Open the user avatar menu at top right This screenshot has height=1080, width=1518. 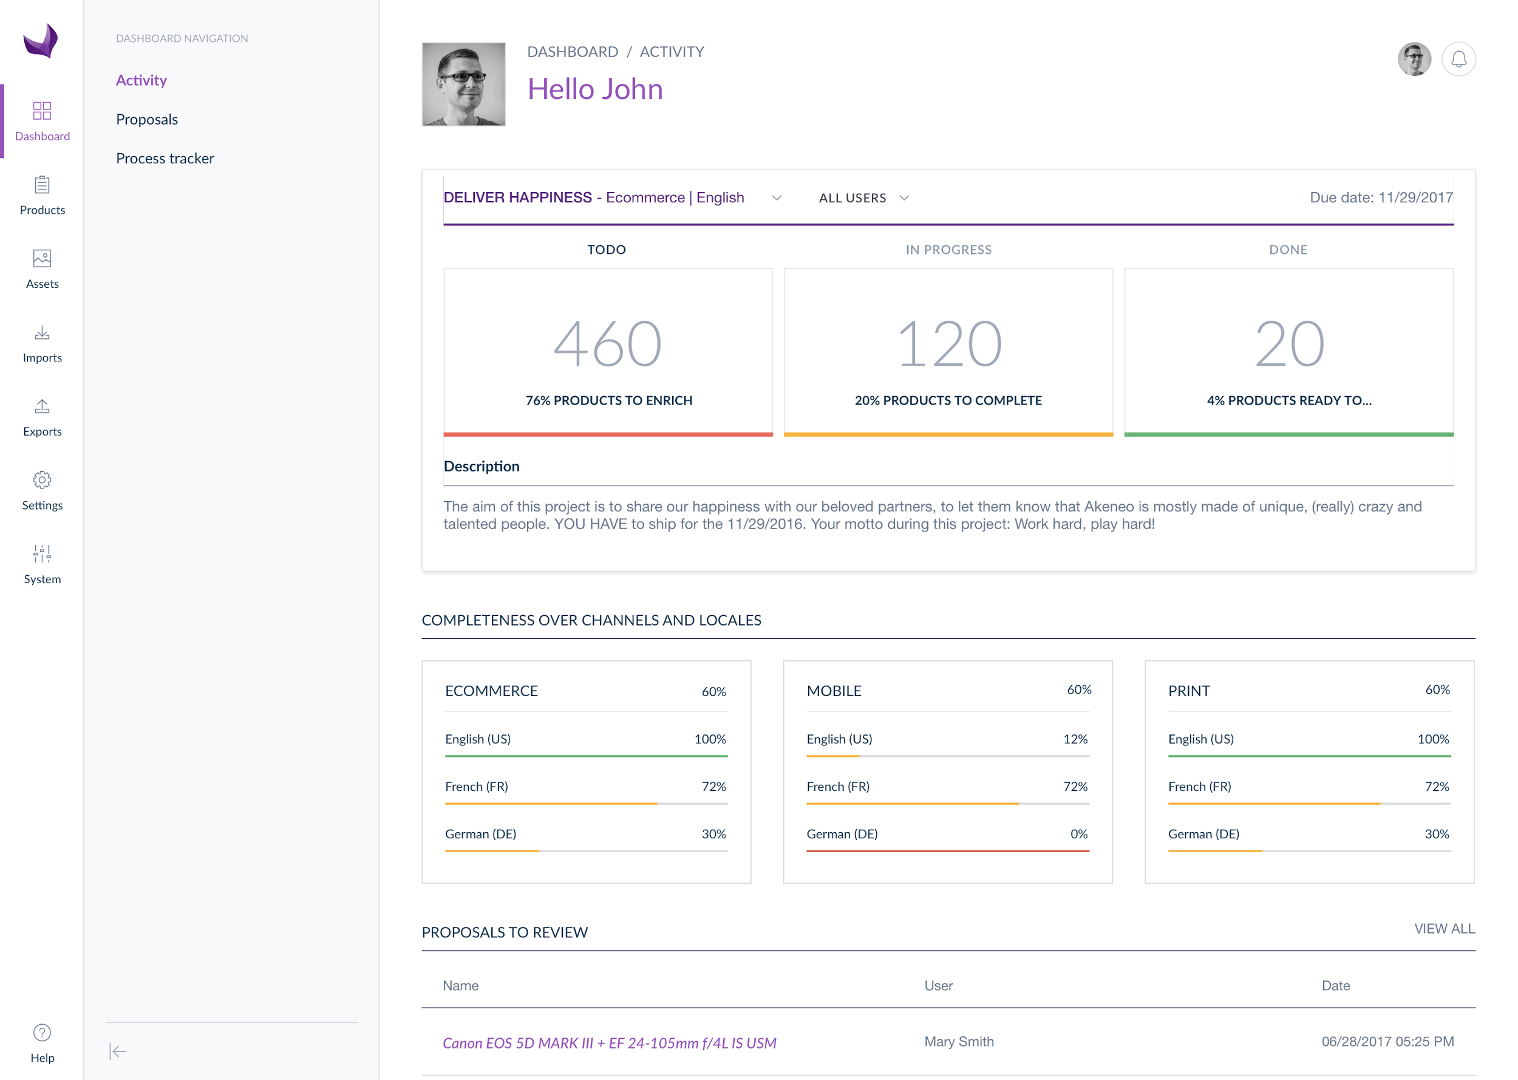point(1414,59)
